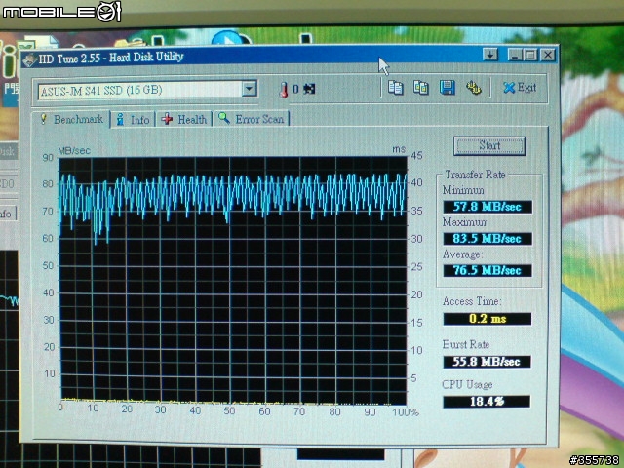The height and width of the screenshot is (468, 624).
Task: Maximize the HD Tune window
Action: [x=530, y=55]
